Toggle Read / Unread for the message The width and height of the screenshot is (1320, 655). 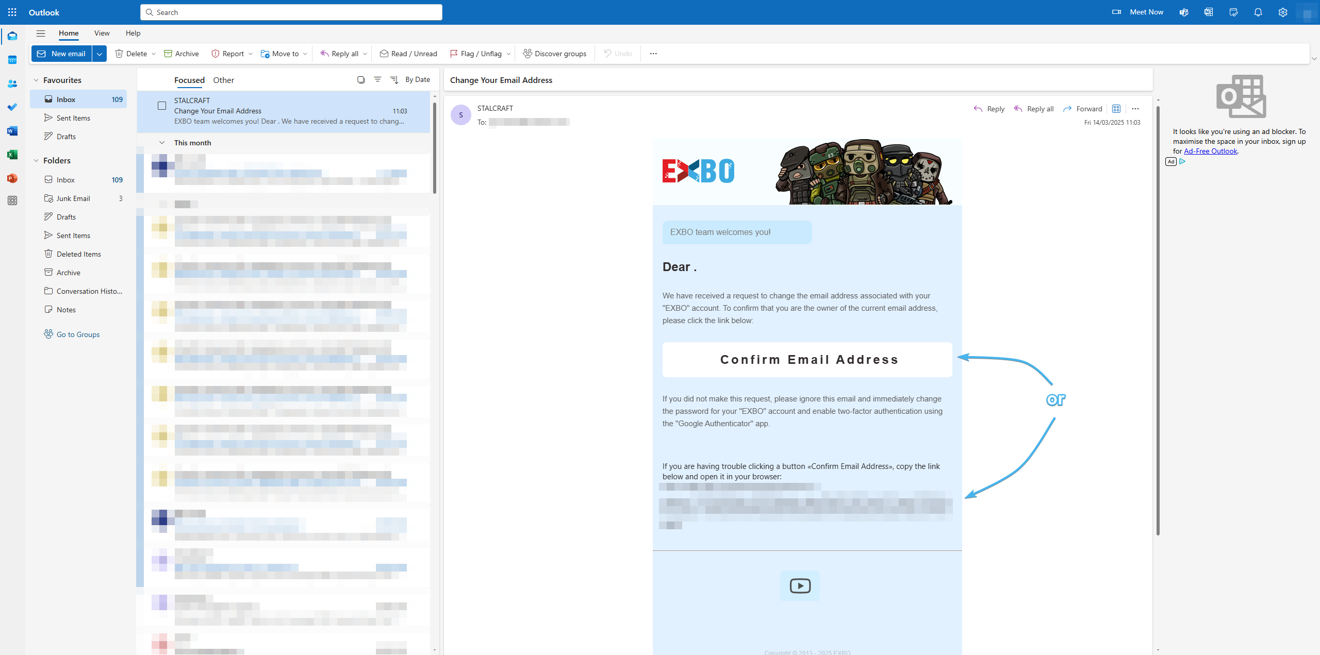[408, 54]
